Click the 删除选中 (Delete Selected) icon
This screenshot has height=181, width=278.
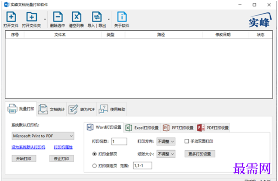click(x=57, y=17)
